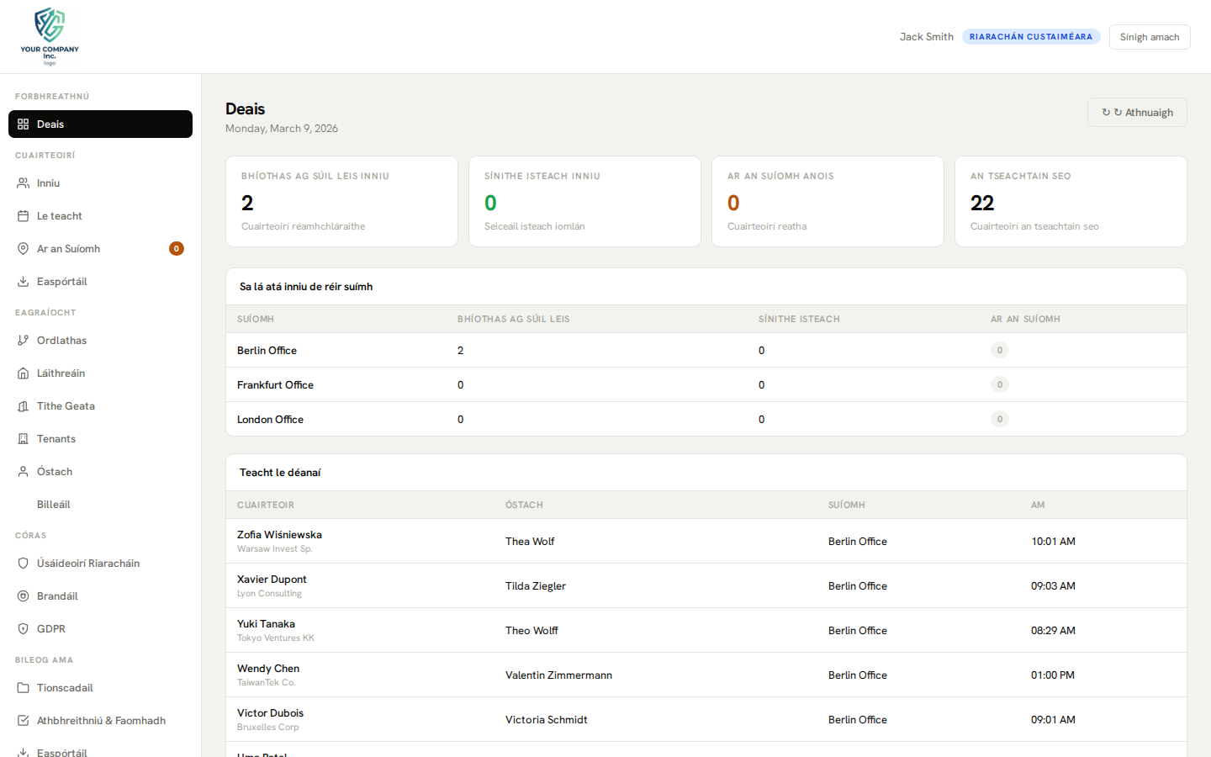Open the Óstach sidebar page
This screenshot has width=1211, height=757.
click(55, 472)
